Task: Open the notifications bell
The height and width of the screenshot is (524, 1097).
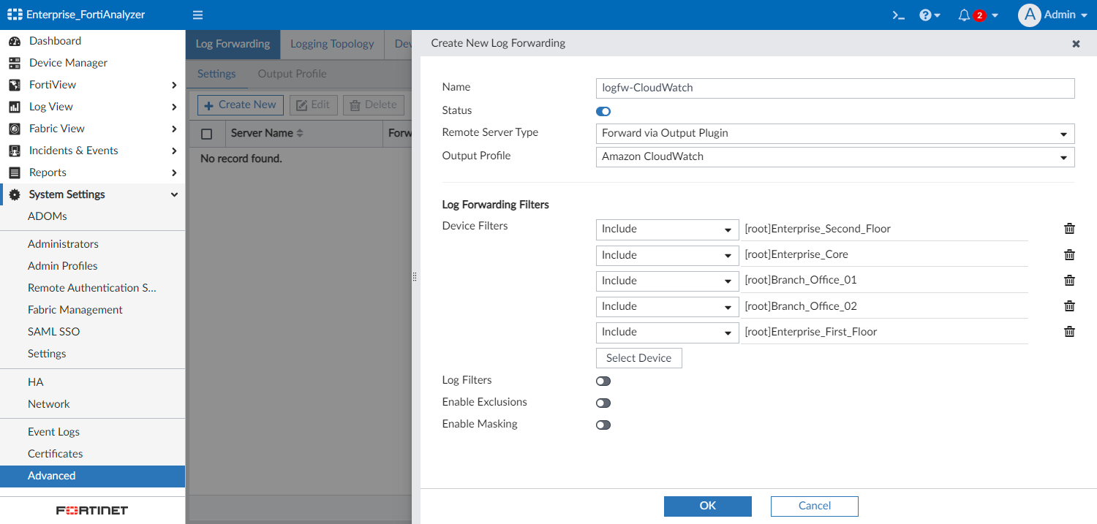Action: pos(965,15)
